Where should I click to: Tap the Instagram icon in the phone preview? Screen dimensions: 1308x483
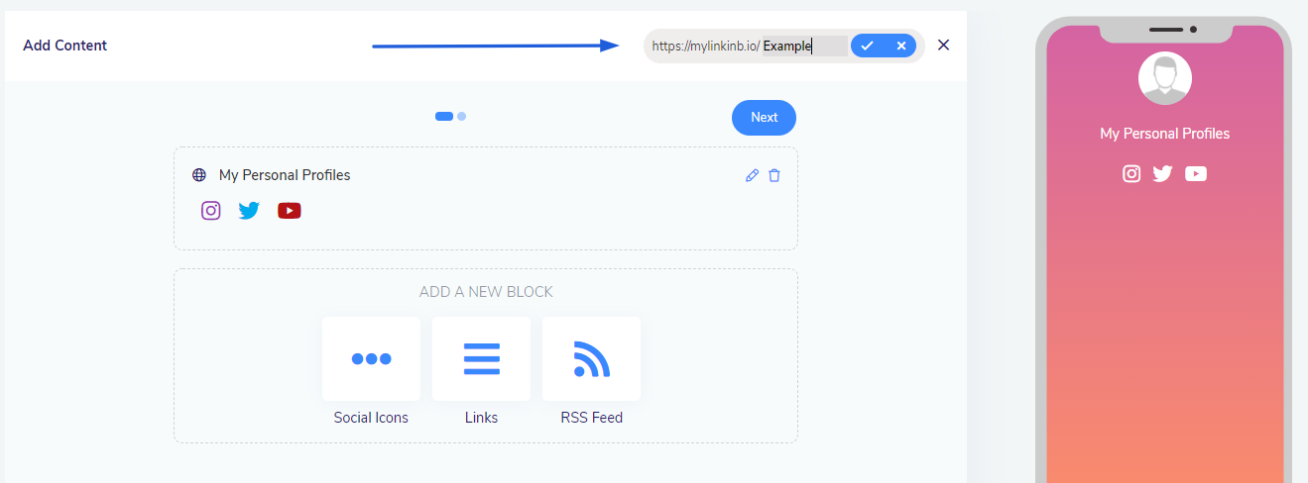(1131, 173)
